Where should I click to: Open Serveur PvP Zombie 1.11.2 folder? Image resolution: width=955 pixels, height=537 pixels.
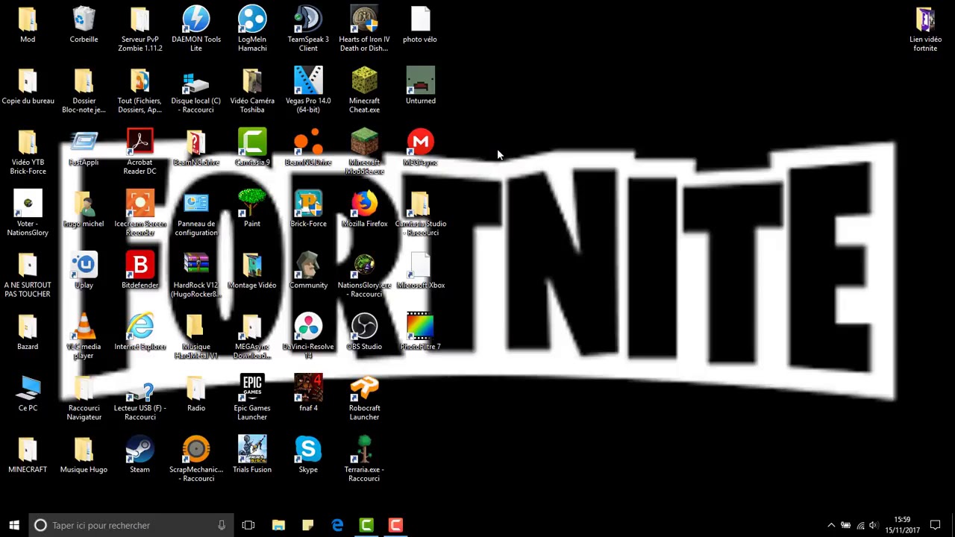(140, 28)
